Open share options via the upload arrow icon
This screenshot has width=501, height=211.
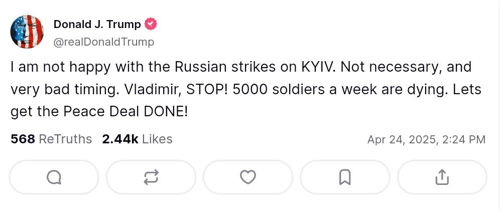click(x=442, y=177)
